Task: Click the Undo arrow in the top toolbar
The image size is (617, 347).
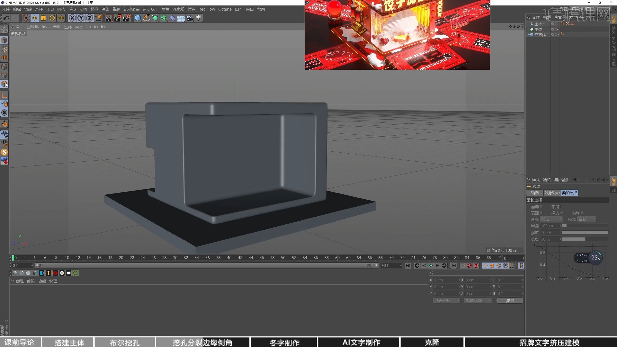Action: pos(6,18)
